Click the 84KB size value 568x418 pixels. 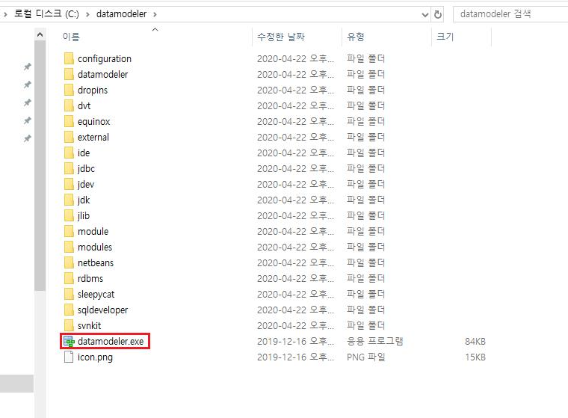pos(475,342)
